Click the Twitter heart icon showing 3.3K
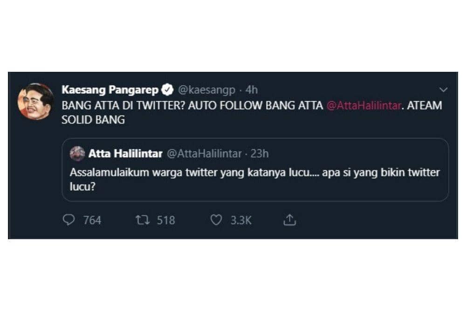Image resolution: width=466 pixels, height=311 pixels. (216, 220)
